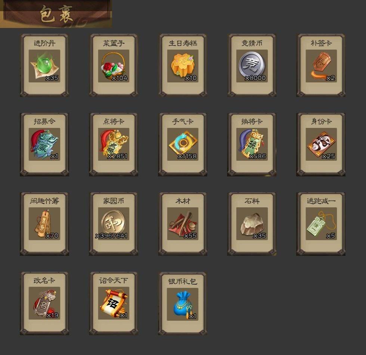Select the 招募令 recruit token
Viewport: 366px width, 355px height.
click(44, 144)
